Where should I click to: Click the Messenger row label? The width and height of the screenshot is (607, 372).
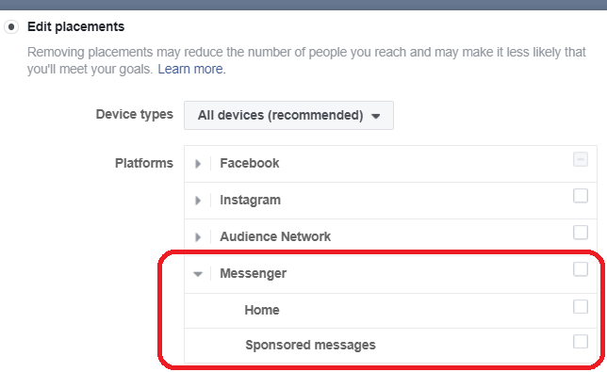click(254, 273)
